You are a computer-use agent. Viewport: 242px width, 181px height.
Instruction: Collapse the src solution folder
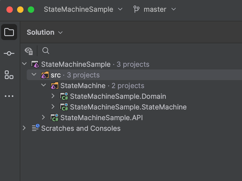click(x=34, y=75)
